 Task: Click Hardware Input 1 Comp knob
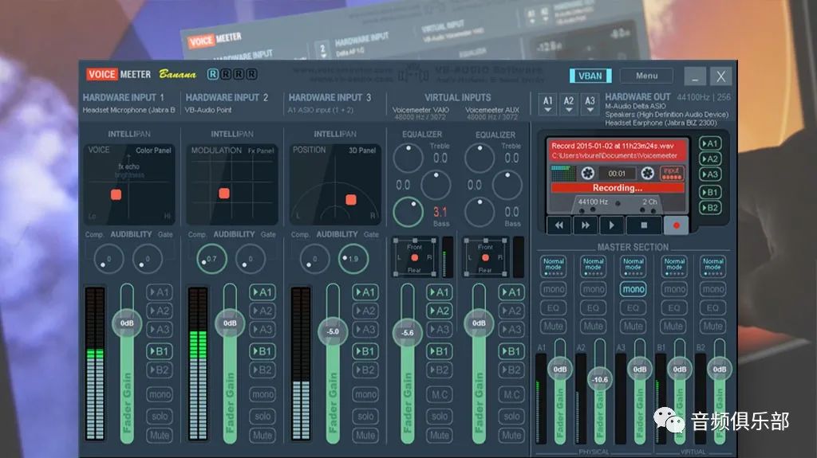[x=109, y=259]
